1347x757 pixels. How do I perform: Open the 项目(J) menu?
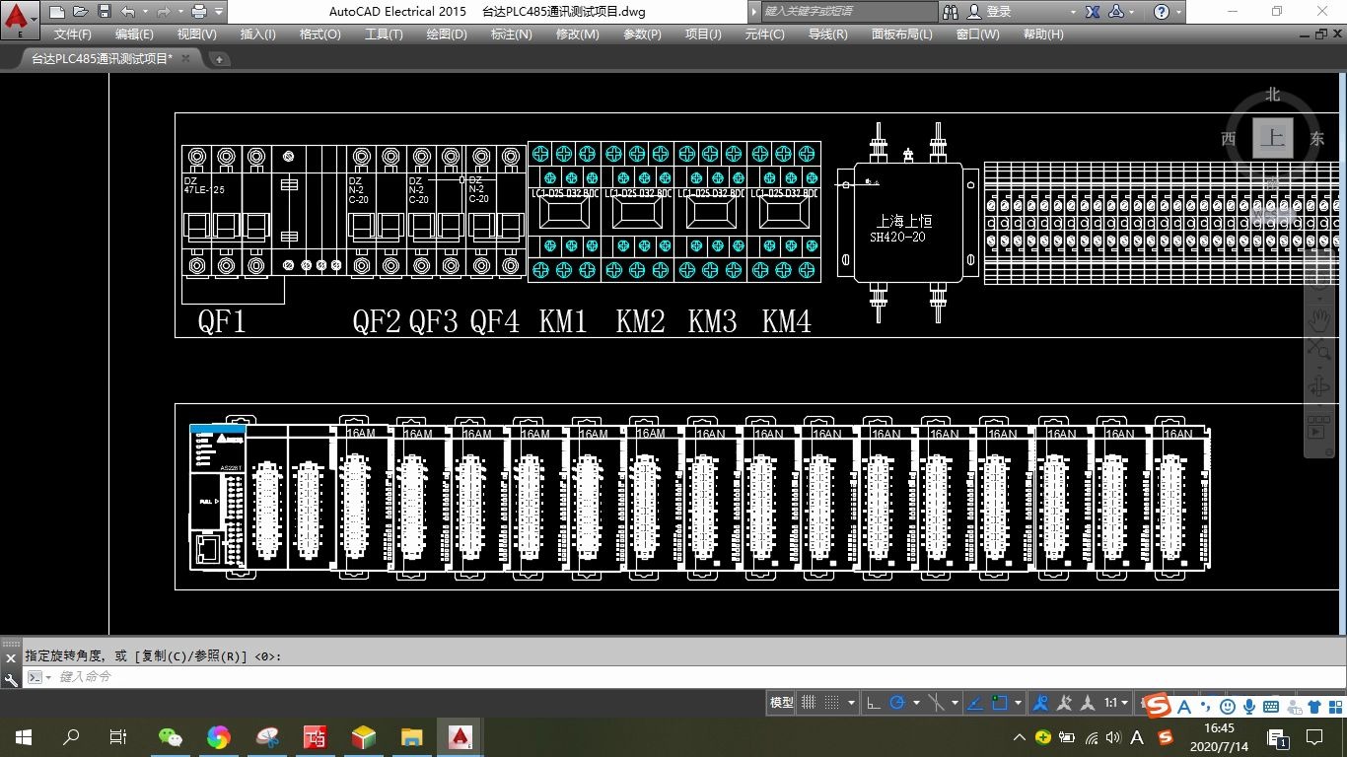703,34
